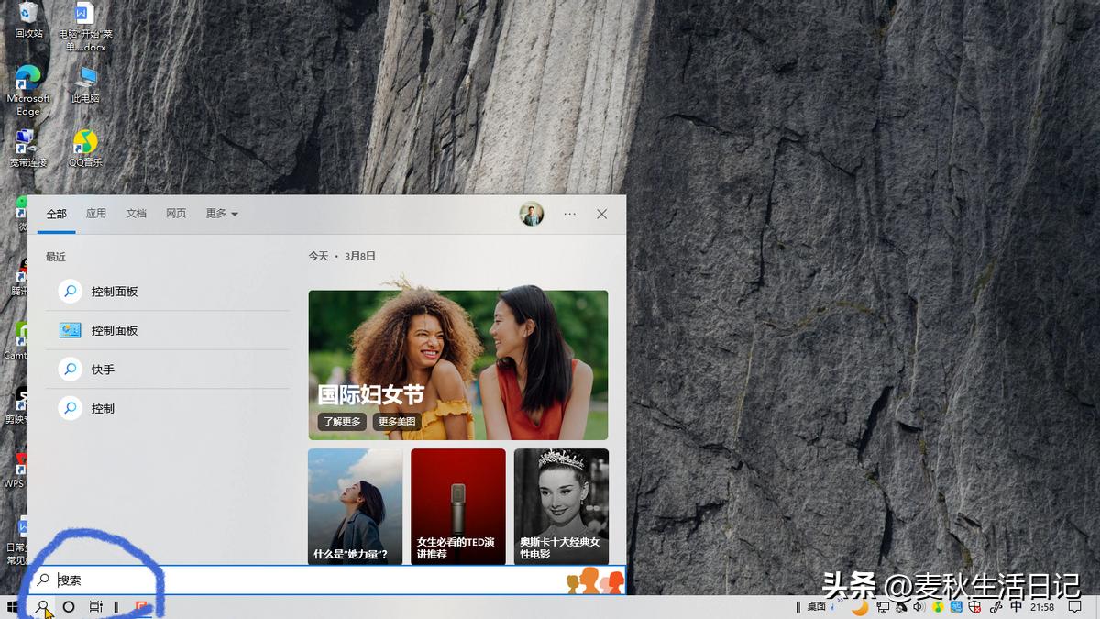Click the taskbar search magnifier icon
1100x619 pixels.
coord(42,607)
